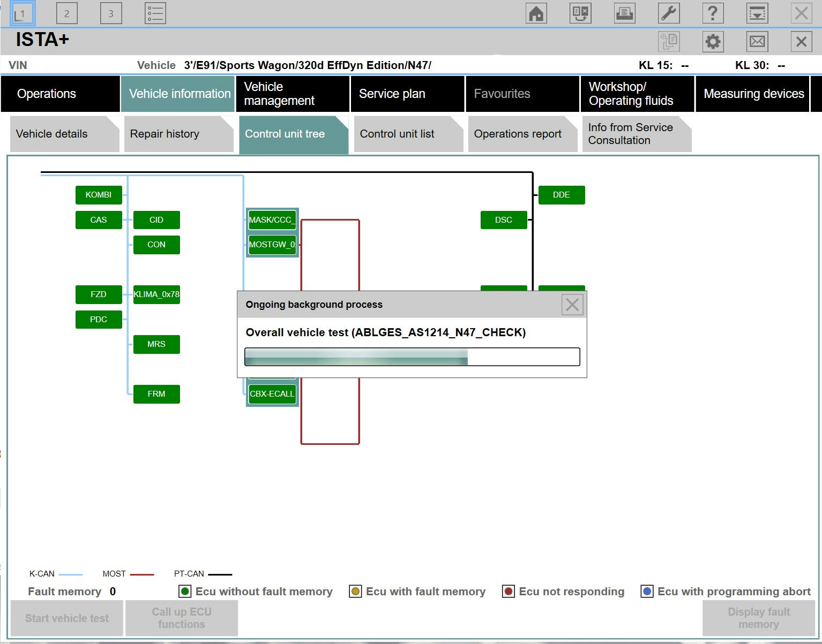Screen dimensions: 822x644
Task: Click yellow Ecu with fault memory indicator
Action: coord(355,592)
